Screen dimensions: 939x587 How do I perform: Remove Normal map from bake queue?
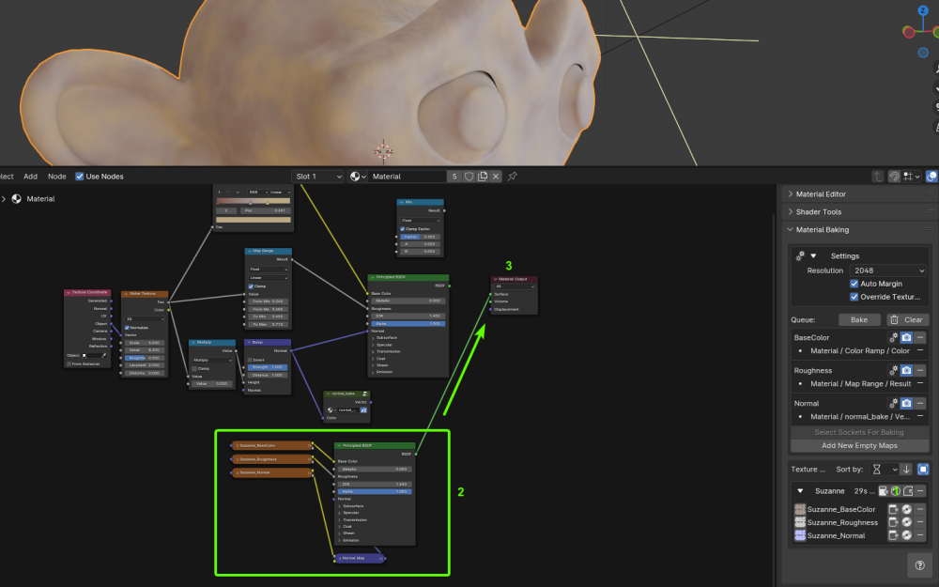tap(920, 403)
